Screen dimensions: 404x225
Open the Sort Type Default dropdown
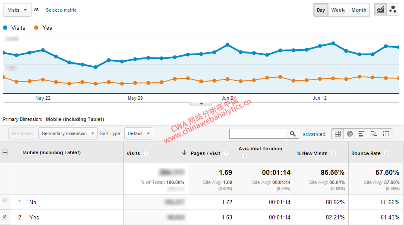coord(139,133)
